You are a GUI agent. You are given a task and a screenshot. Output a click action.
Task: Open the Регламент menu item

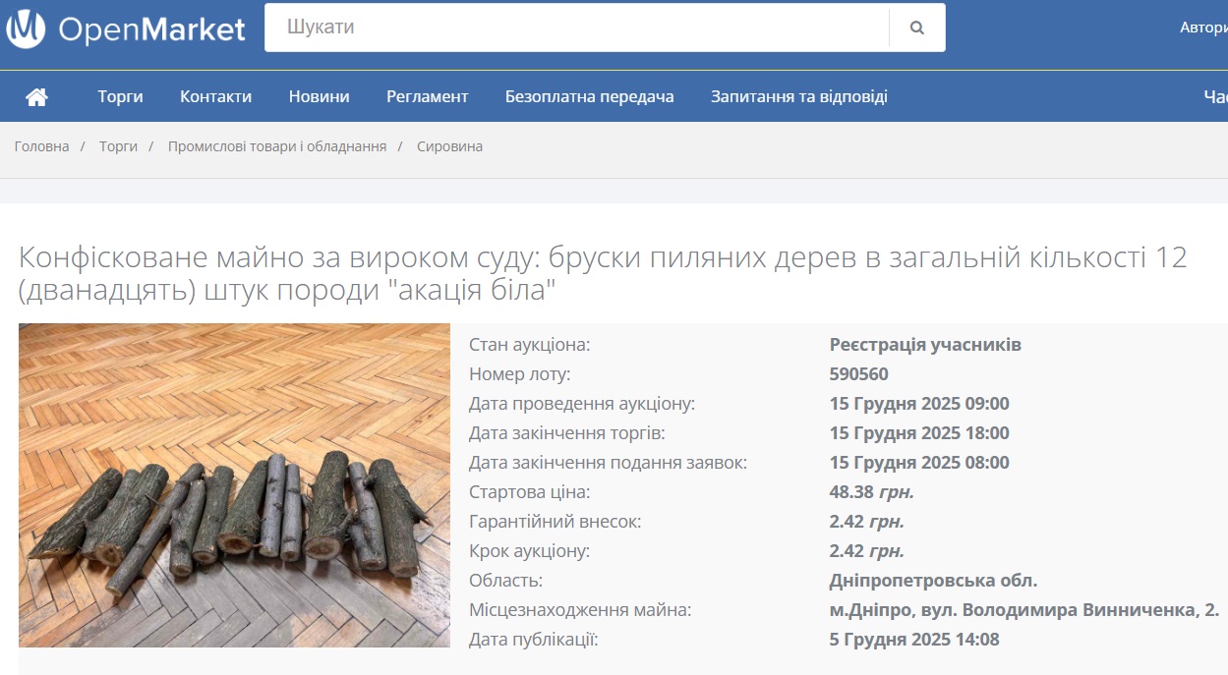[427, 96]
